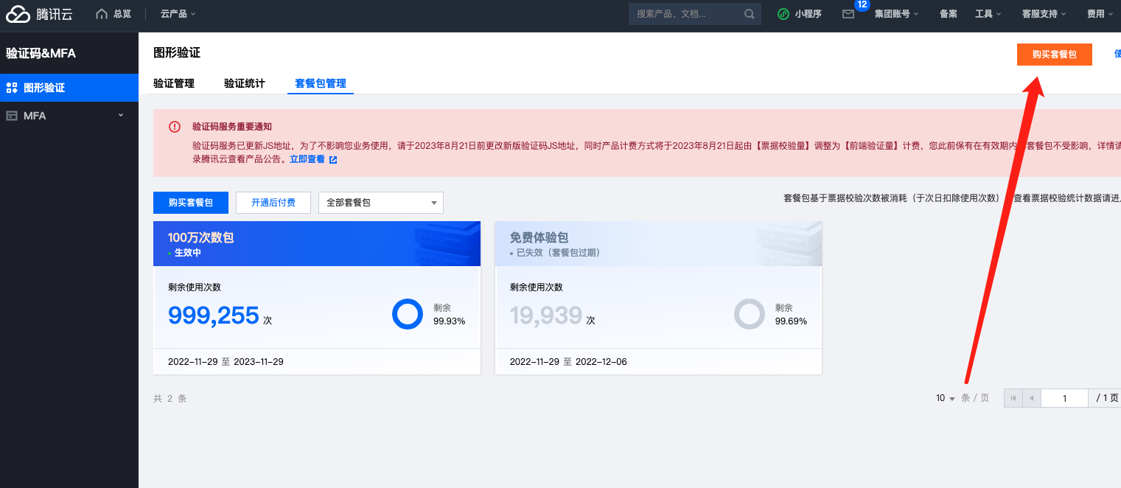
Task: Open the 小程序 mini program icon
Action: tap(784, 14)
